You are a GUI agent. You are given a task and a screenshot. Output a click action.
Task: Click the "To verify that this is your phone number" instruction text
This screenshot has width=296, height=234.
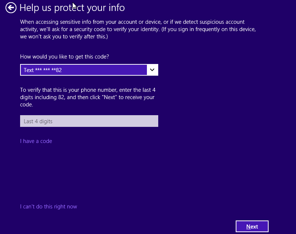tap(88, 97)
